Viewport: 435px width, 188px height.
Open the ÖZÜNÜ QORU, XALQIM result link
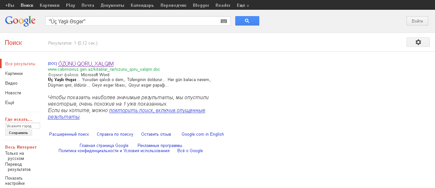click(86, 64)
